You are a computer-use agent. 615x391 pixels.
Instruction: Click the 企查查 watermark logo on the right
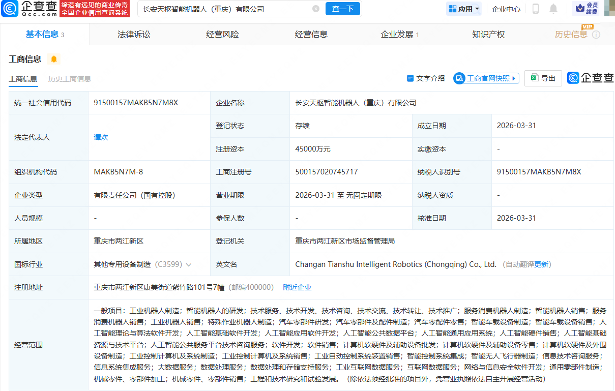click(590, 78)
